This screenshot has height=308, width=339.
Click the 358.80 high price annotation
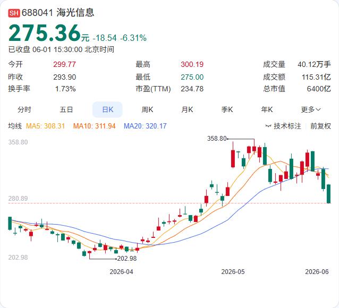click(x=217, y=138)
